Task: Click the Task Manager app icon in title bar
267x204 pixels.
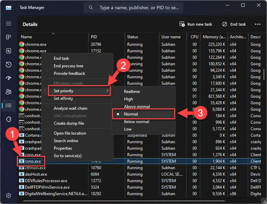Action: coord(9,8)
